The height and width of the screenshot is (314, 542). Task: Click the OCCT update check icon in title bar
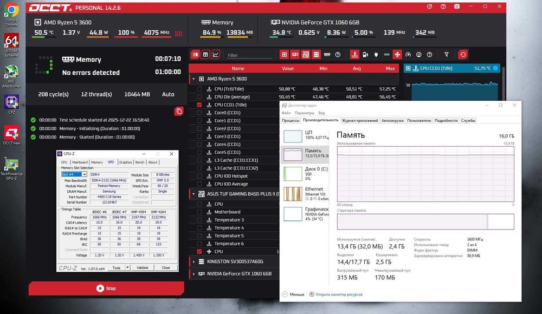[x=429, y=6]
